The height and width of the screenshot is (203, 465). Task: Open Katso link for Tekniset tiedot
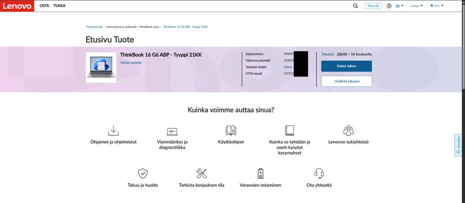point(288,67)
